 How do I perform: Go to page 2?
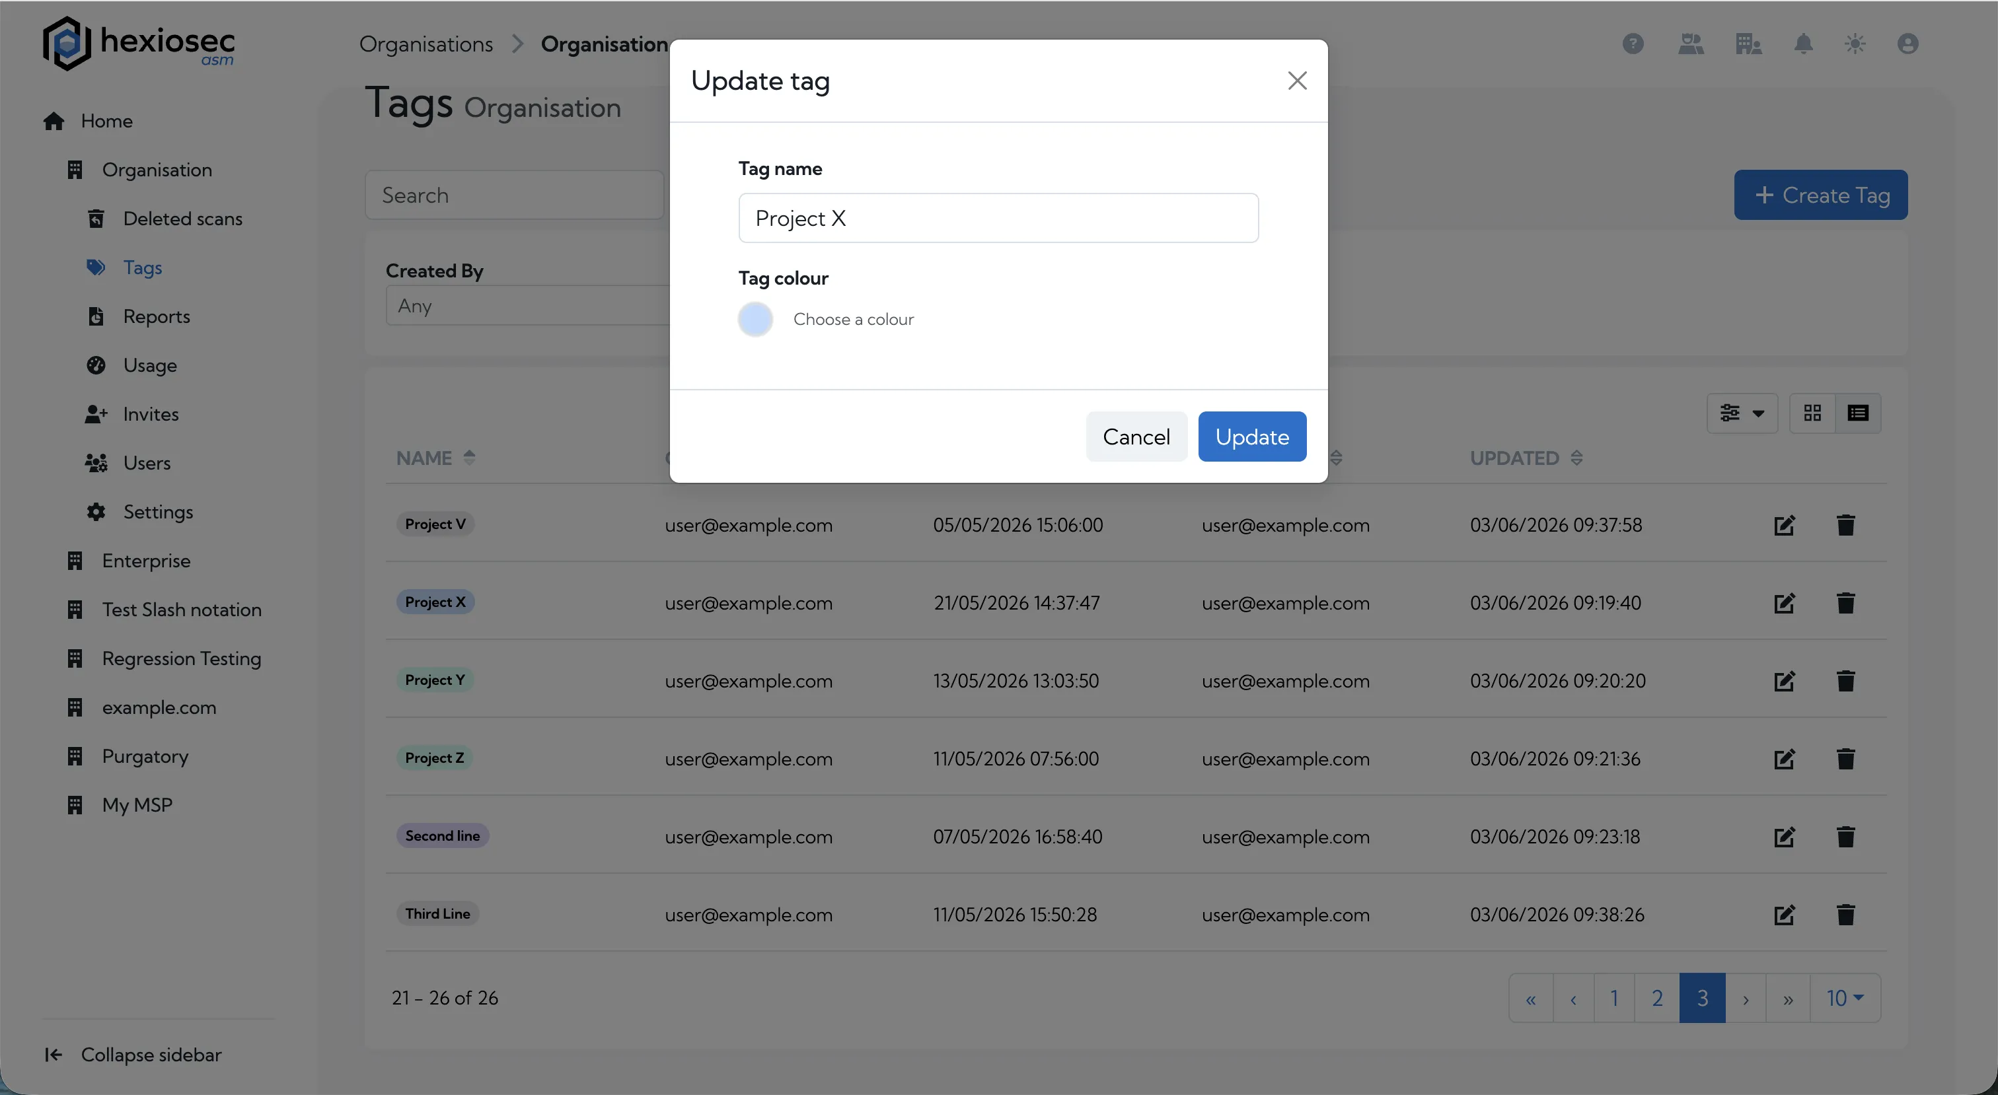point(1656,998)
